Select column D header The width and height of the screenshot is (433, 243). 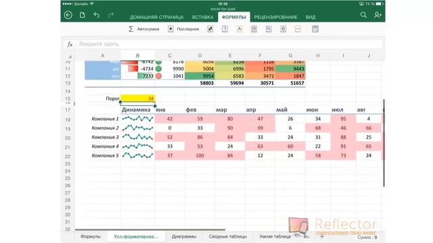tap(200, 55)
